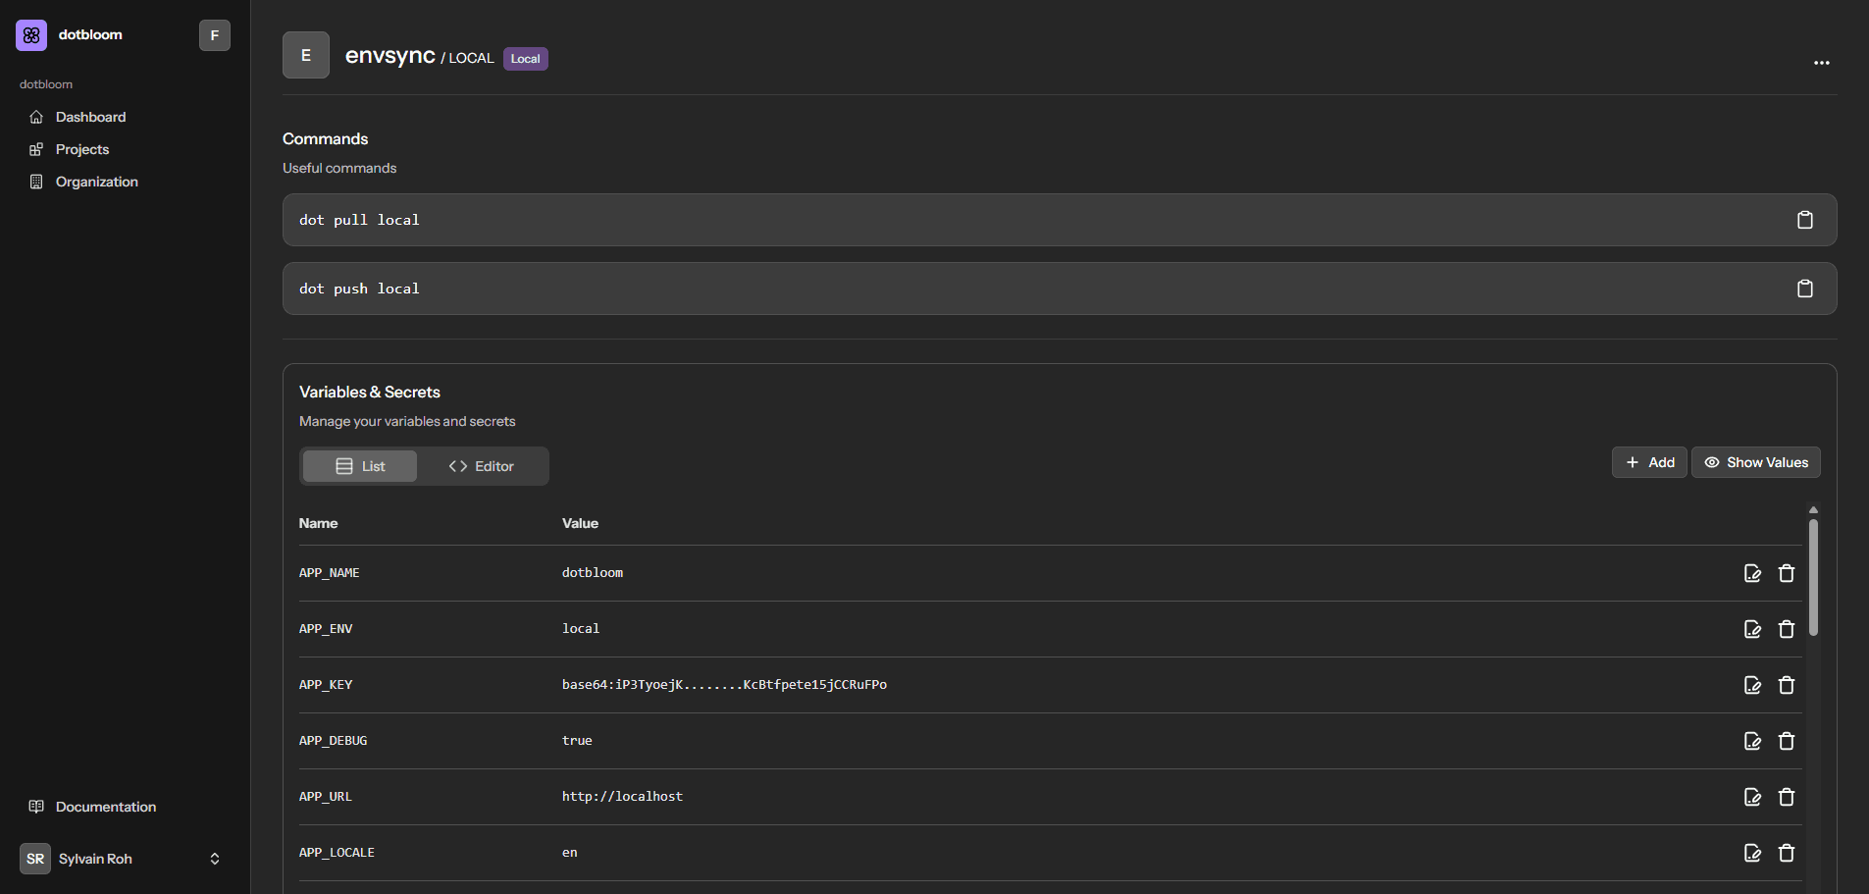Image resolution: width=1869 pixels, height=894 pixels.
Task: Switch to the List view tab
Action: [360, 466]
